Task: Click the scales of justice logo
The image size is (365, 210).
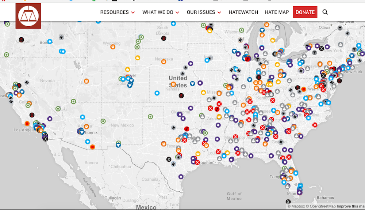Action: click(28, 16)
